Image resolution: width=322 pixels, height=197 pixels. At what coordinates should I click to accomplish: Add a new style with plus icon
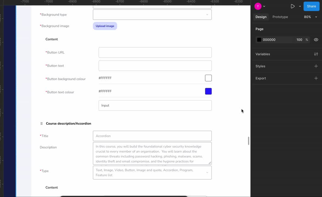coord(316,66)
